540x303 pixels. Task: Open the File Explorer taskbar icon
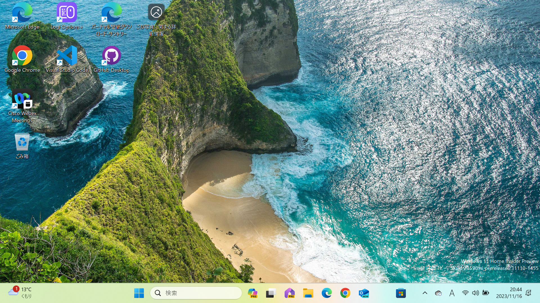(308, 293)
